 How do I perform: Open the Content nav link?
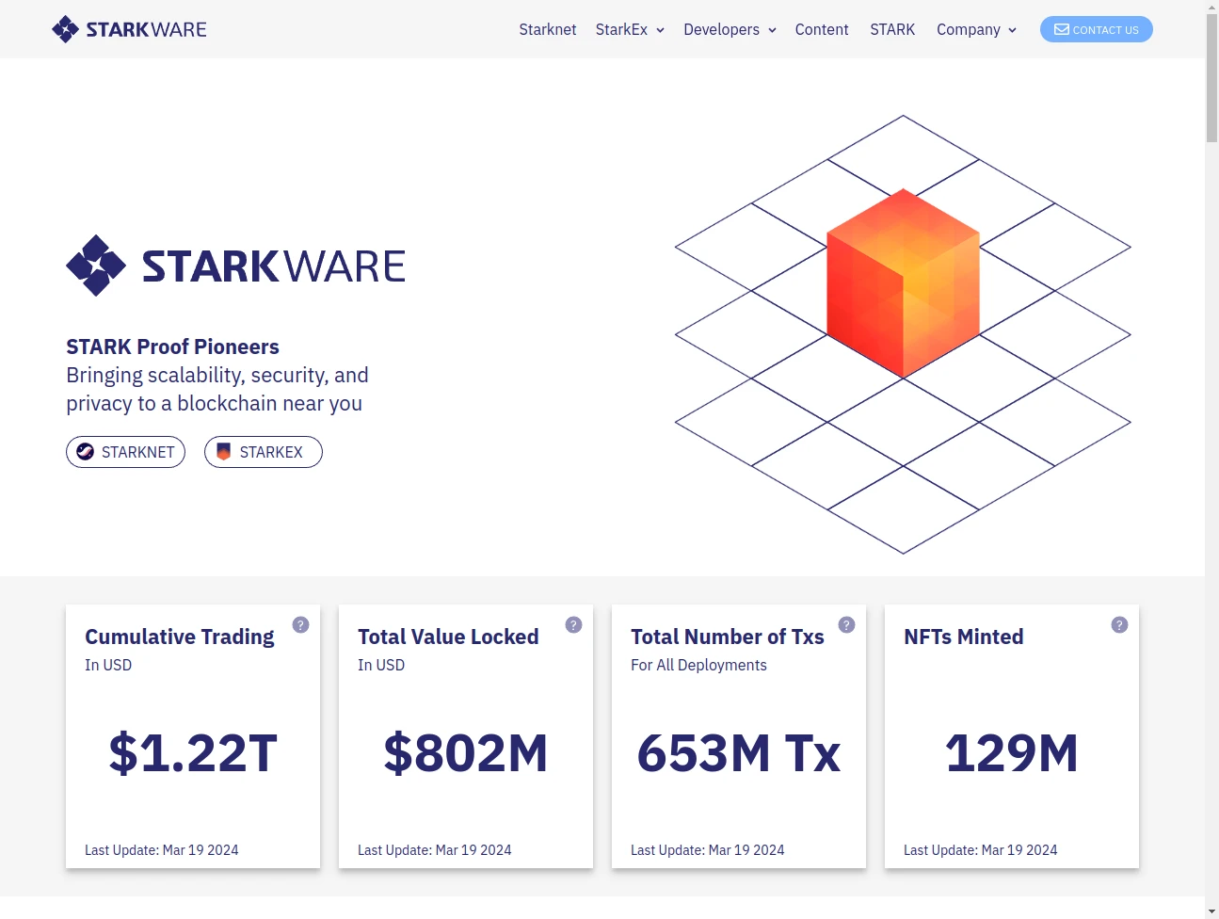click(x=822, y=29)
